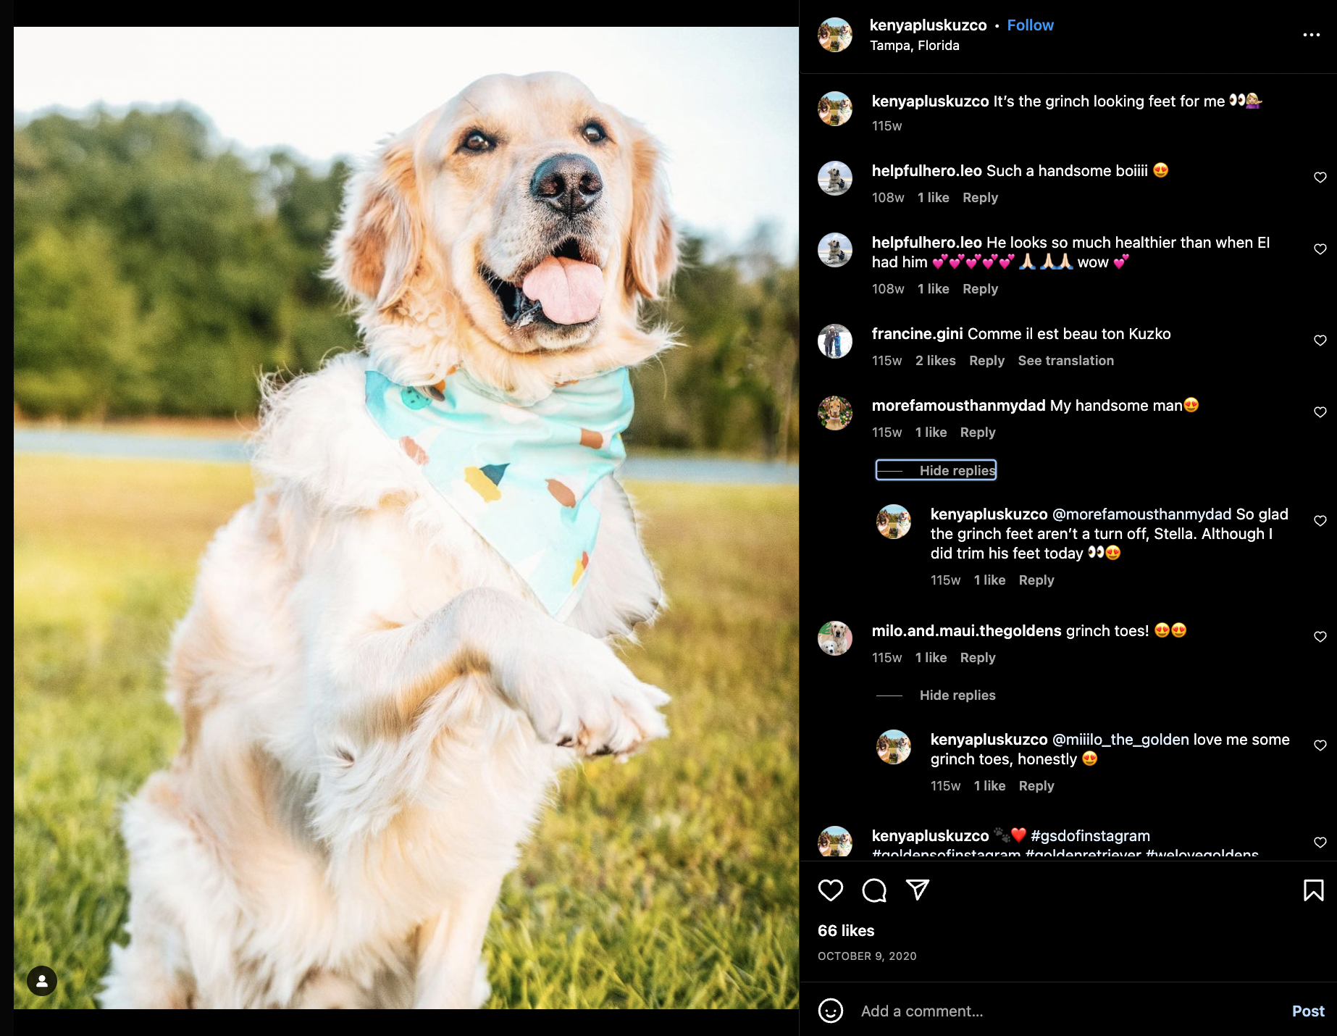1337x1036 pixels.
Task: Show tagged people icon on photo
Action: click(x=42, y=981)
